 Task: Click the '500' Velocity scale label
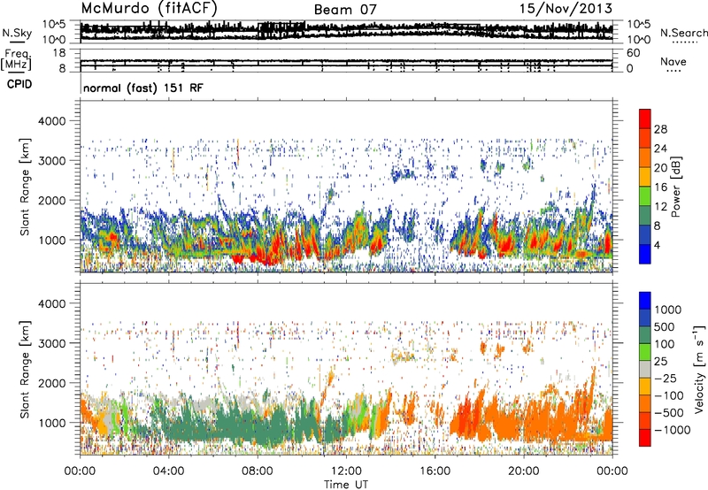665,326
